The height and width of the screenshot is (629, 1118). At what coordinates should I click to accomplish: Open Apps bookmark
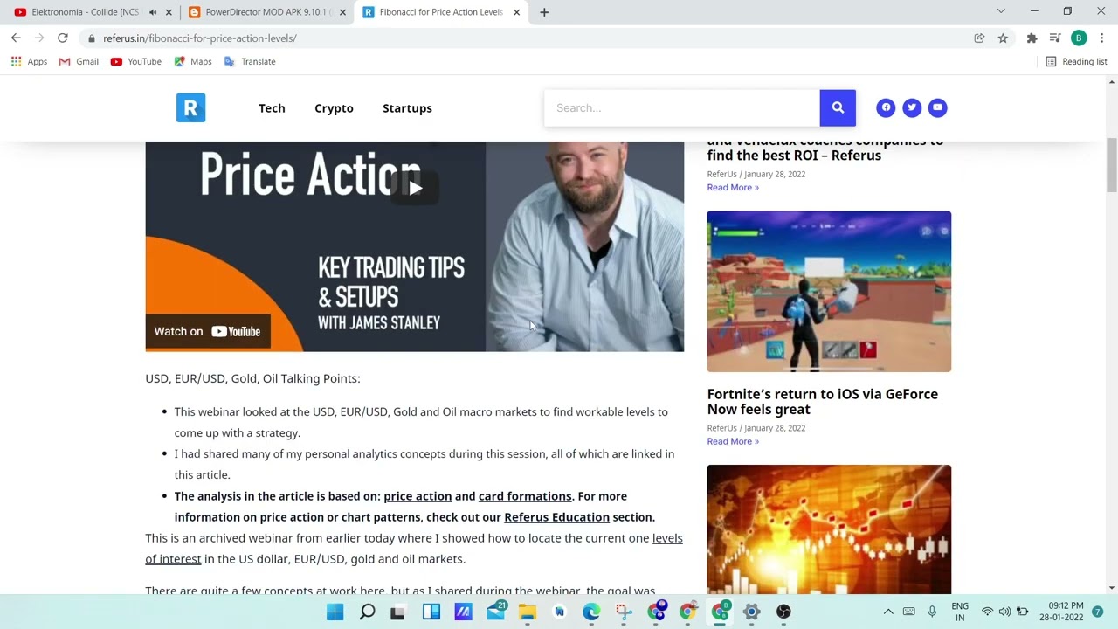coord(29,62)
